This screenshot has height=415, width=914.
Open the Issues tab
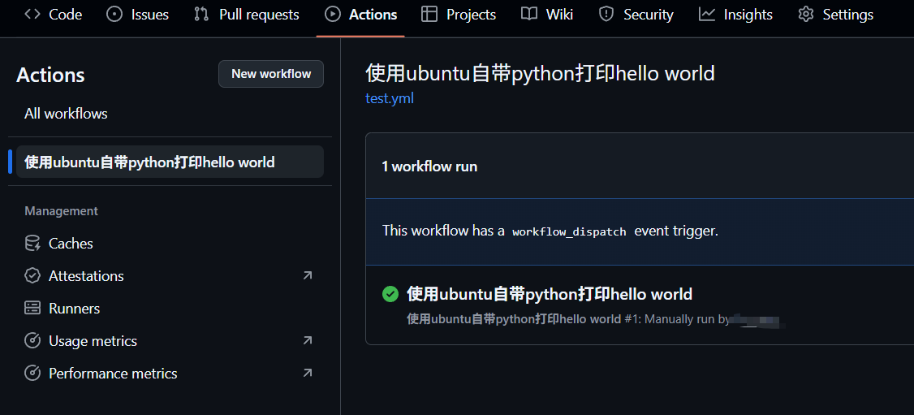click(137, 15)
